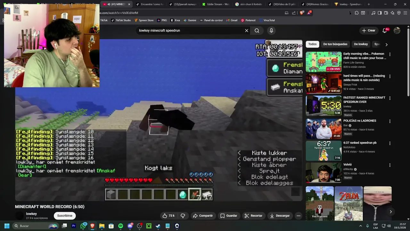Open Premiere Pro from the taskbar
Image resolution: width=410 pixels, height=231 pixels.
74,226
